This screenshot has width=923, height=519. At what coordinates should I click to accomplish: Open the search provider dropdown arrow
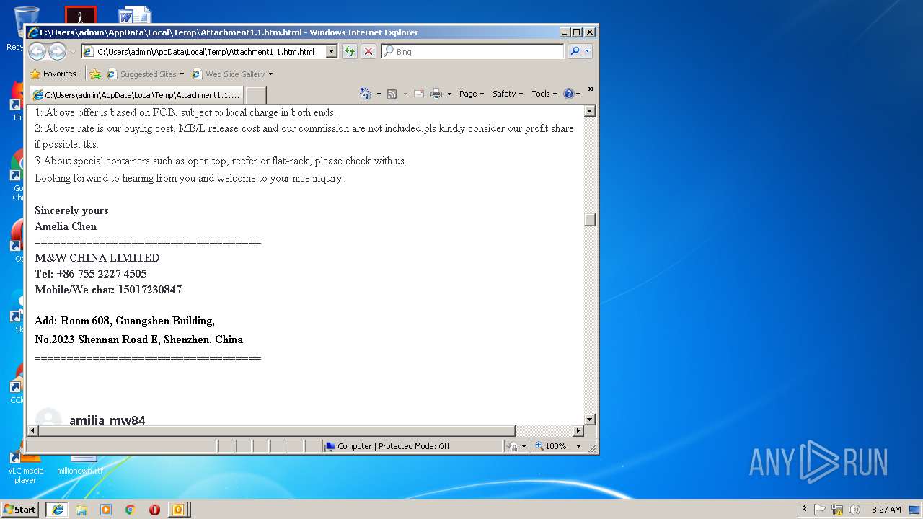588,51
